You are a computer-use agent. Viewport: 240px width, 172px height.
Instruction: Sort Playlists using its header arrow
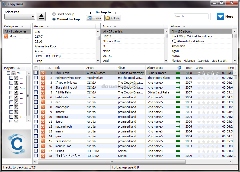pyautogui.click(x=18, y=68)
